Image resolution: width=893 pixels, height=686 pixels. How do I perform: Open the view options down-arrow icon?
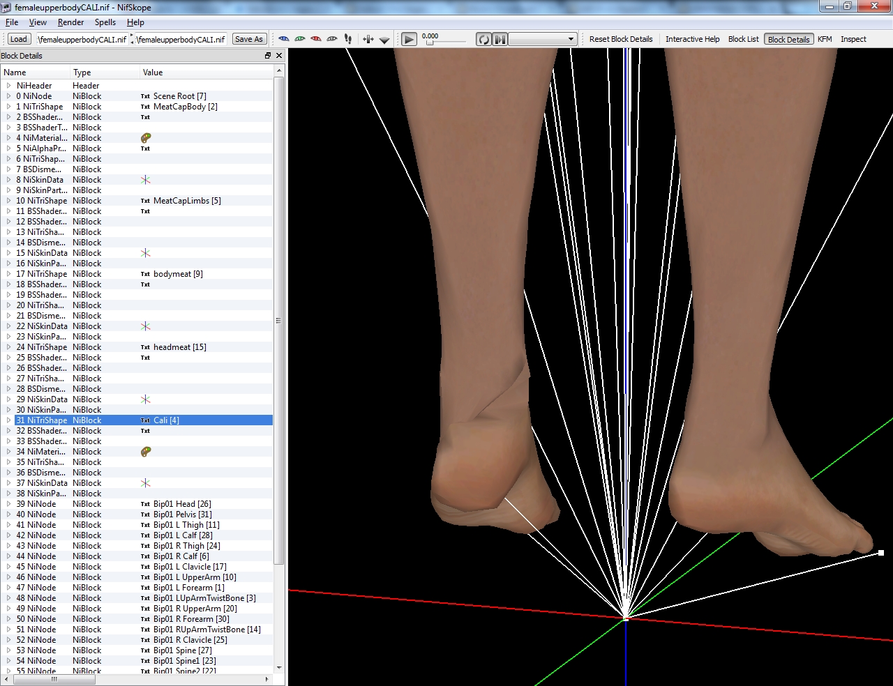[x=384, y=40]
